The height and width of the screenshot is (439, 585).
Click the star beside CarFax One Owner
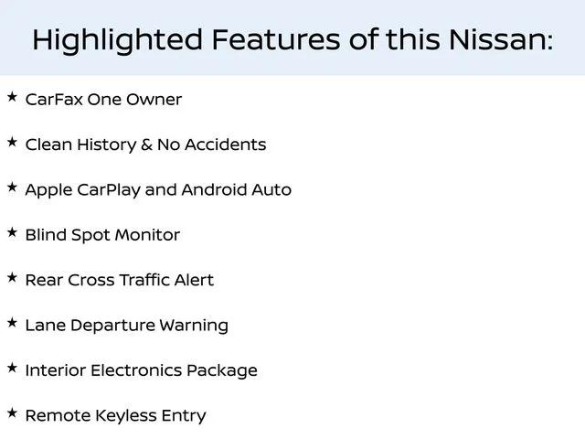click(12, 97)
